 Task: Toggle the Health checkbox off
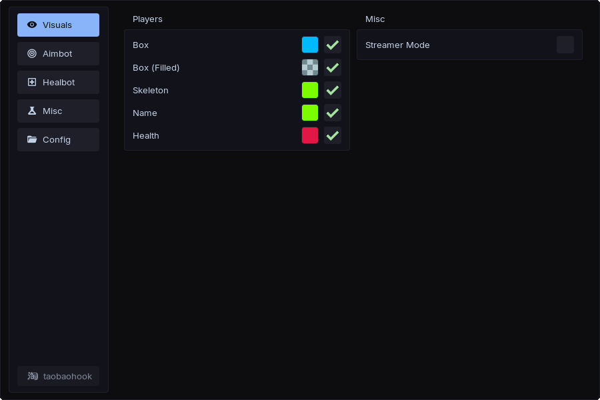333,135
